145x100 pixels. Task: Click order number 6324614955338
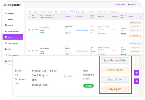pos(45,49)
